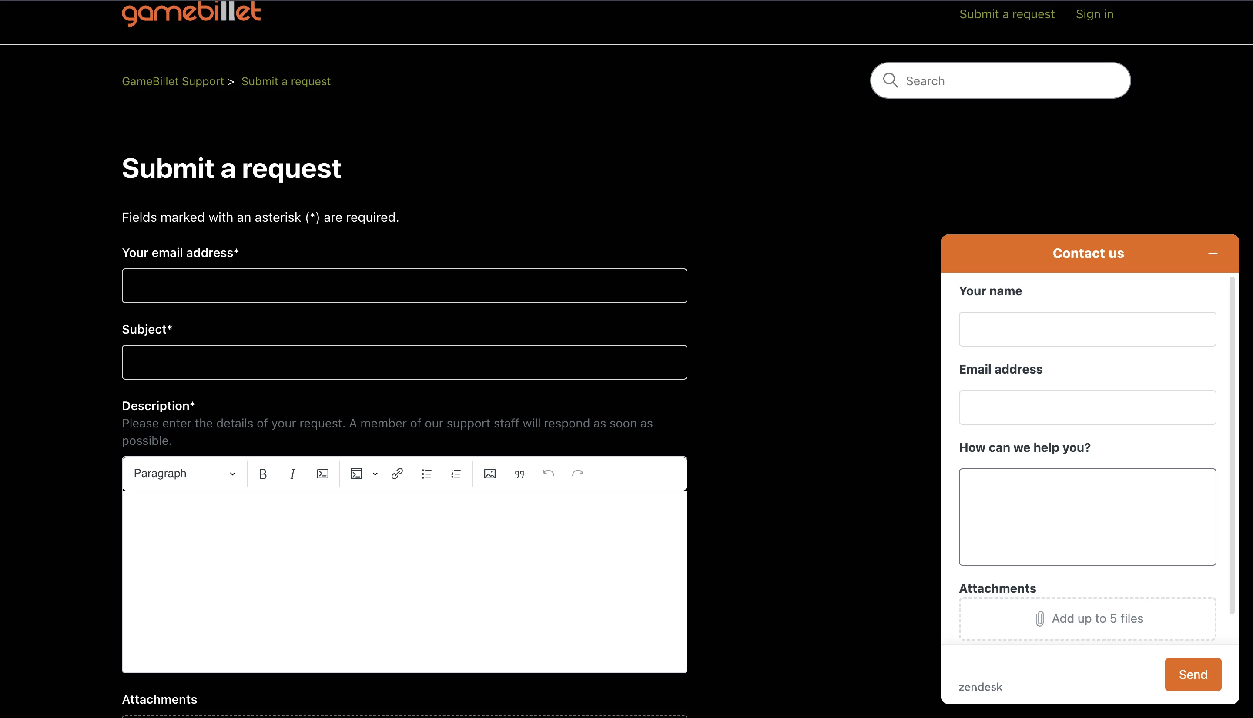Viewport: 1253px width, 718px height.
Task: Click the undo arrow icon
Action: click(548, 474)
